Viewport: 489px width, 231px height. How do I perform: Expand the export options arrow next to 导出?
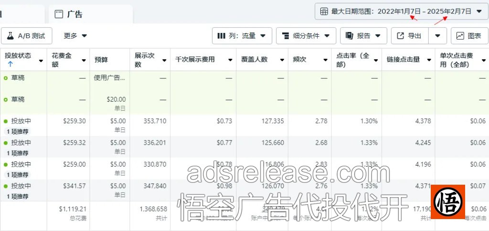coord(437,36)
